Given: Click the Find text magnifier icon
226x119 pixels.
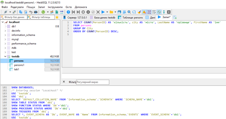Looking at the screenshot, I should coord(129,12).
